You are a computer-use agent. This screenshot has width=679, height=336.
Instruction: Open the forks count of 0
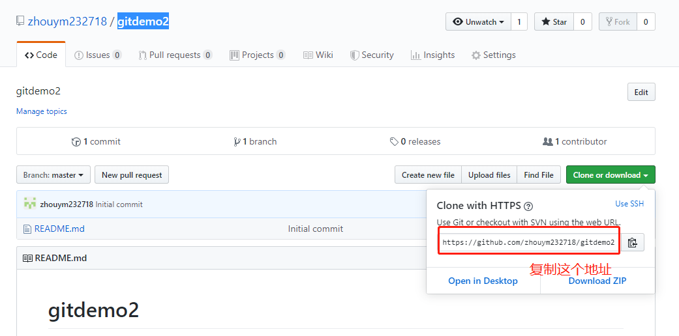(646, 21)
